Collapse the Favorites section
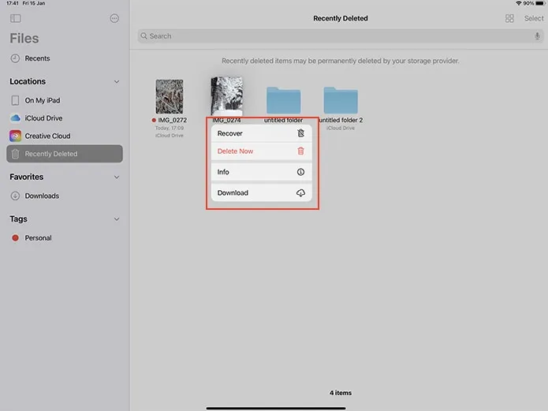548x411 pixels. (117, 177)
